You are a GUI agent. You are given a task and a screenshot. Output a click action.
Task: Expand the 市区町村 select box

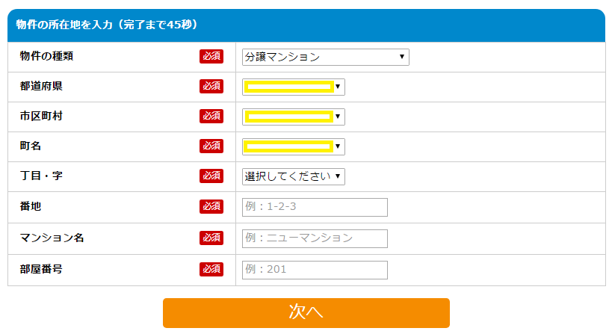(x=293, y=117)
